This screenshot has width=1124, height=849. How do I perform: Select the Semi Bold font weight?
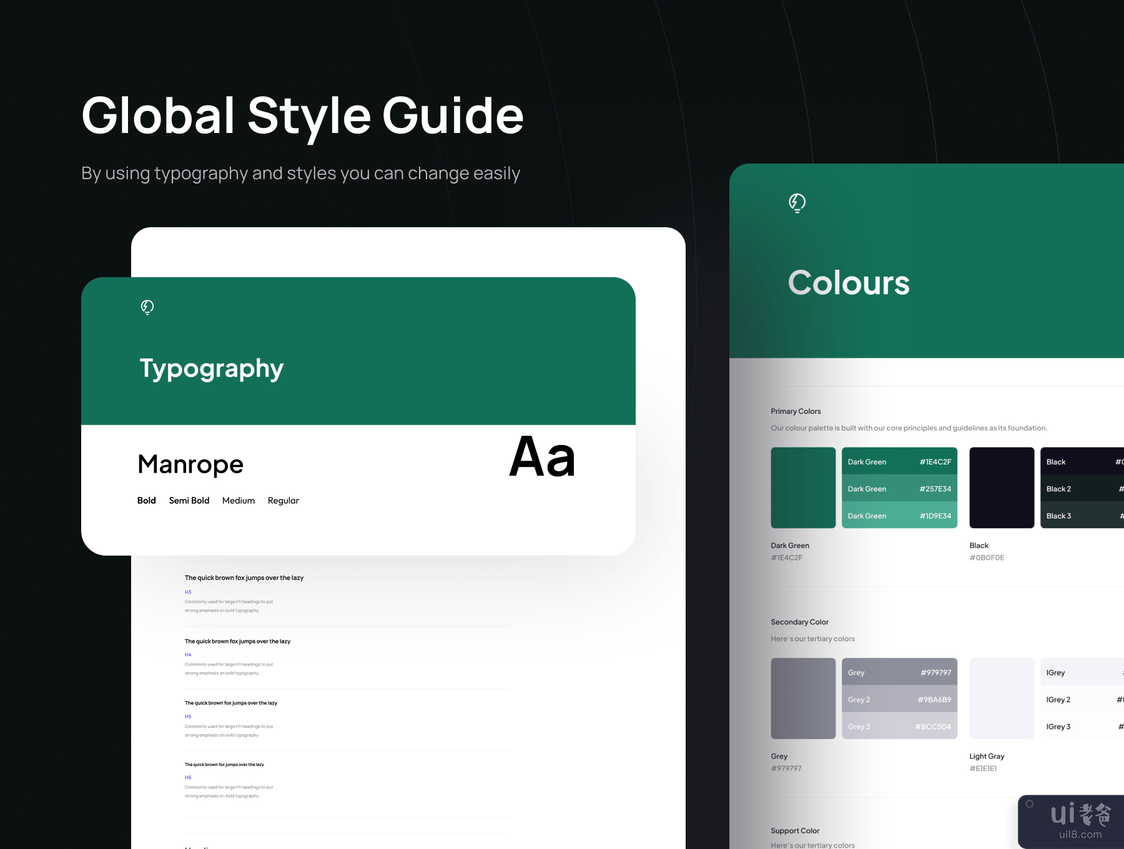(189, 501)
